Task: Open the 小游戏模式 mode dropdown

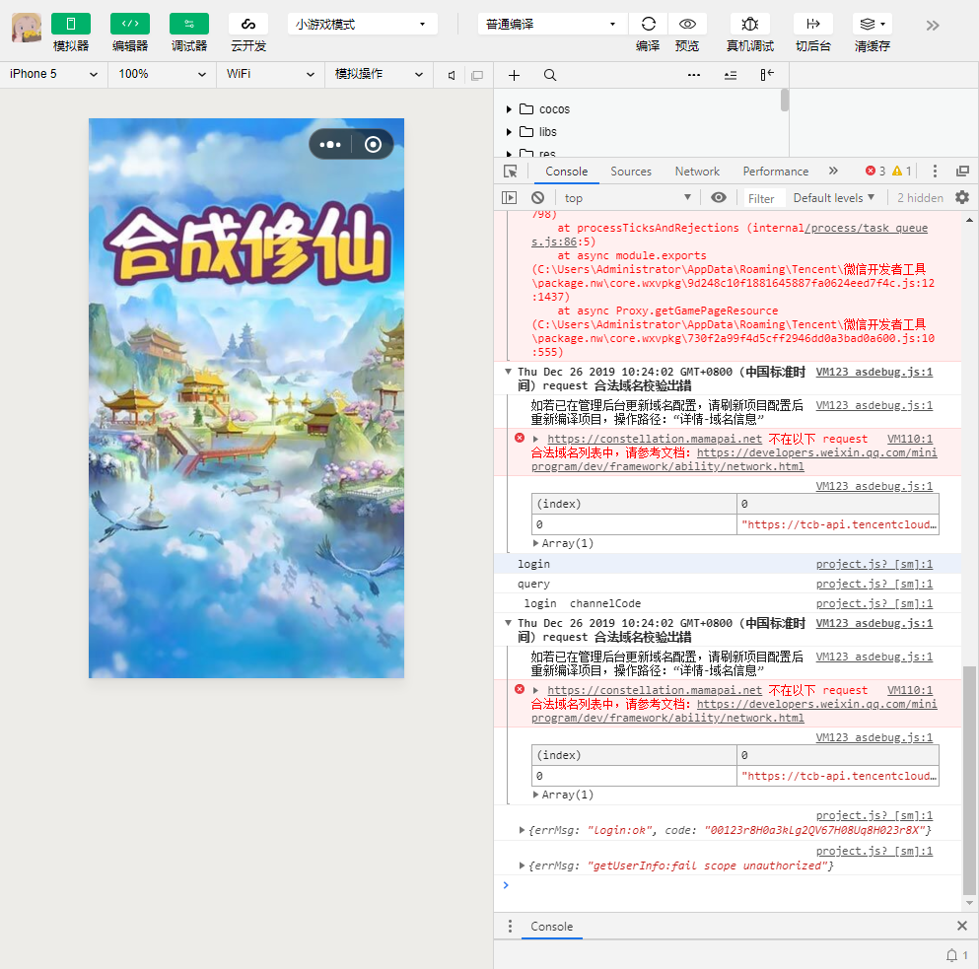Action: point(362,25)
